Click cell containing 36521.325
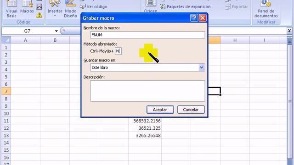The height and width of the screenshot is (165, 294). 145,128
